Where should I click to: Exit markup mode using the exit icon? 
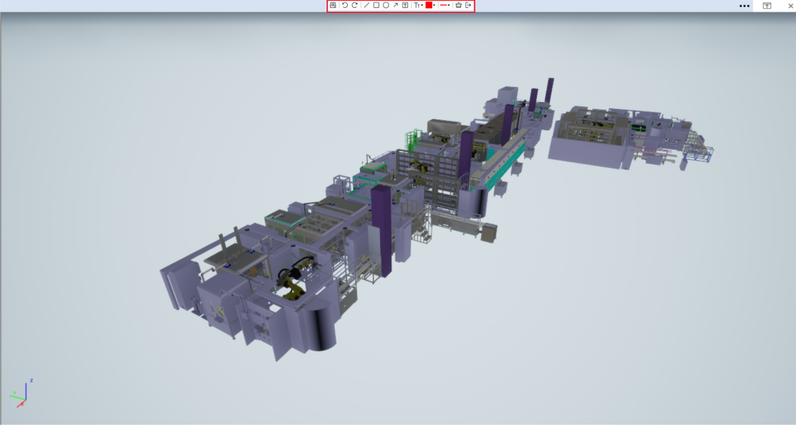coord(468,5)
